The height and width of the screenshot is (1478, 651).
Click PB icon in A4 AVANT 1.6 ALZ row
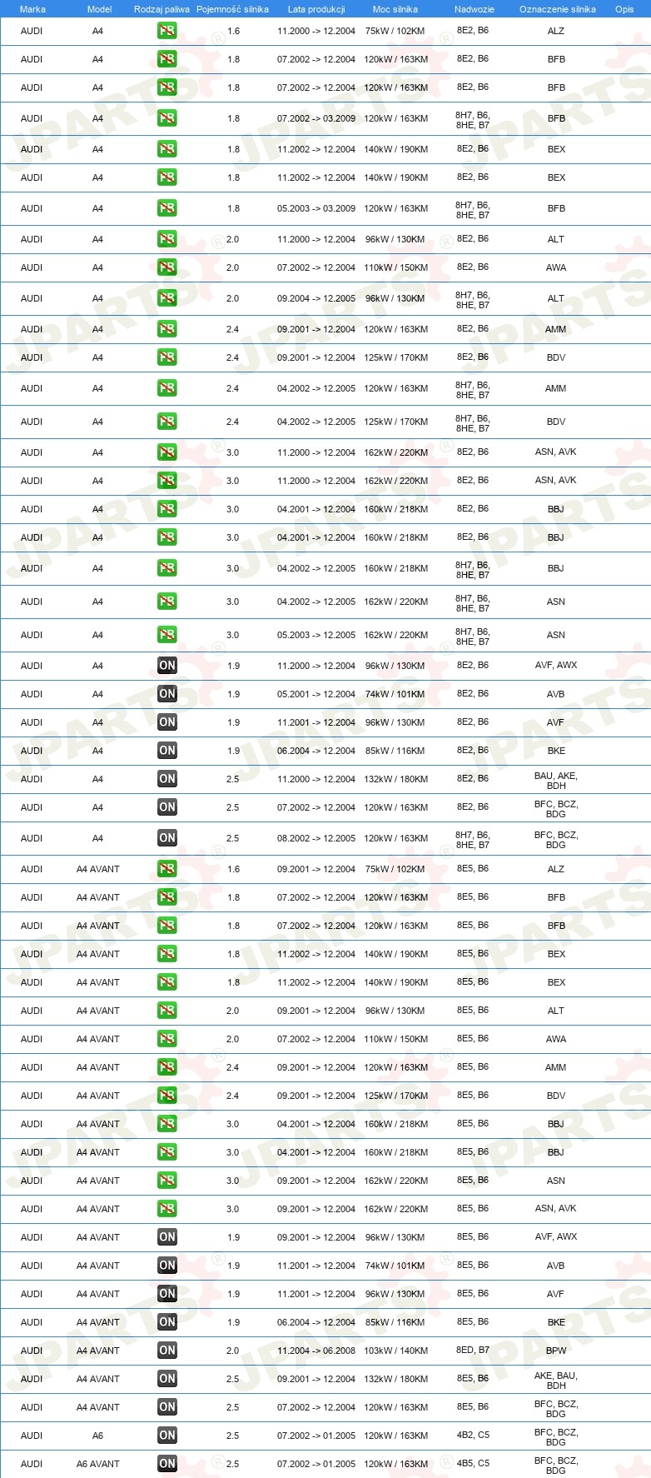tap(167, 869)
